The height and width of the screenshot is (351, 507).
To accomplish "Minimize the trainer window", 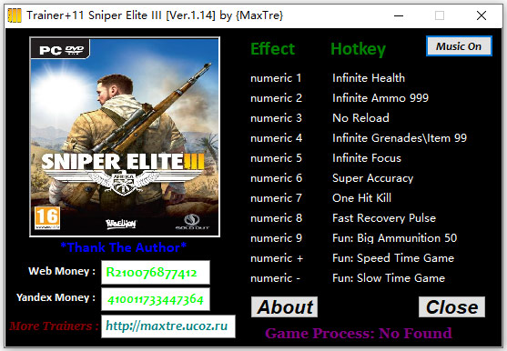I will 399,15.
